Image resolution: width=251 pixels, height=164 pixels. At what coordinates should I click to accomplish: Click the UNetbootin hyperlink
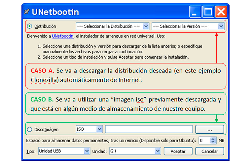coord(63,36)
